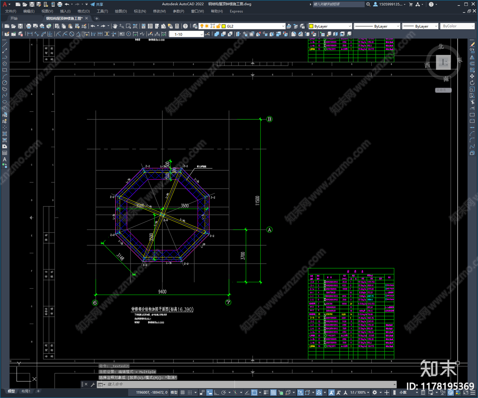Image resolution: width=478 pixels, height=398 pixels.
Task: Click the yellow color swatch of the GL2 layer
Action: pyautogui.click(x=223, y=26)
